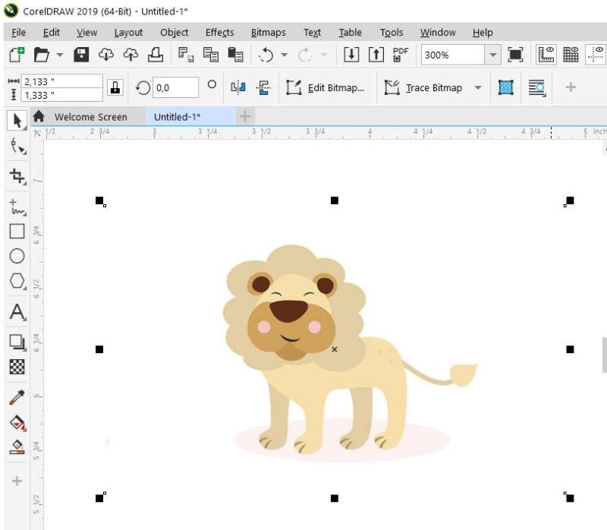
Task: Add a new document tab with plus
Action: coord(244,116)
